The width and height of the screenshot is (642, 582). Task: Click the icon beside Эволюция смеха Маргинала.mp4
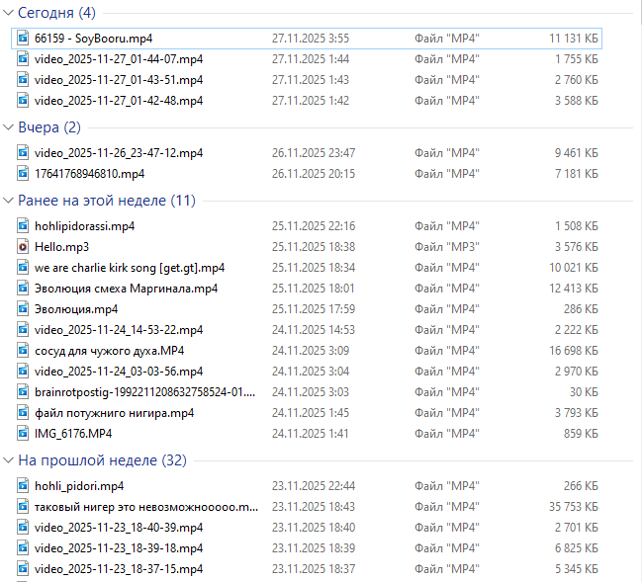[x=23, y=289]
